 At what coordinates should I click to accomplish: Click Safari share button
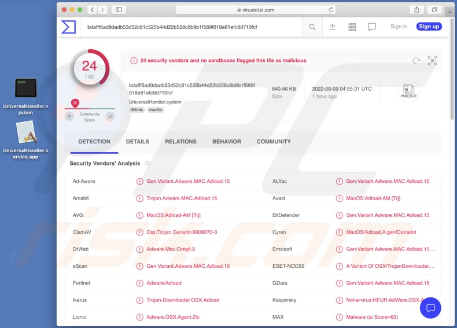click(417, 10)
